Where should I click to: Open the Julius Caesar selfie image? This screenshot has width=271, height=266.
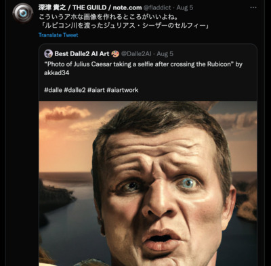pos(148,183)
